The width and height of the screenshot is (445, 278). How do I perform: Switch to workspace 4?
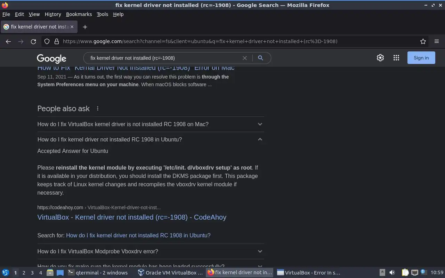(x=40, y=273)
